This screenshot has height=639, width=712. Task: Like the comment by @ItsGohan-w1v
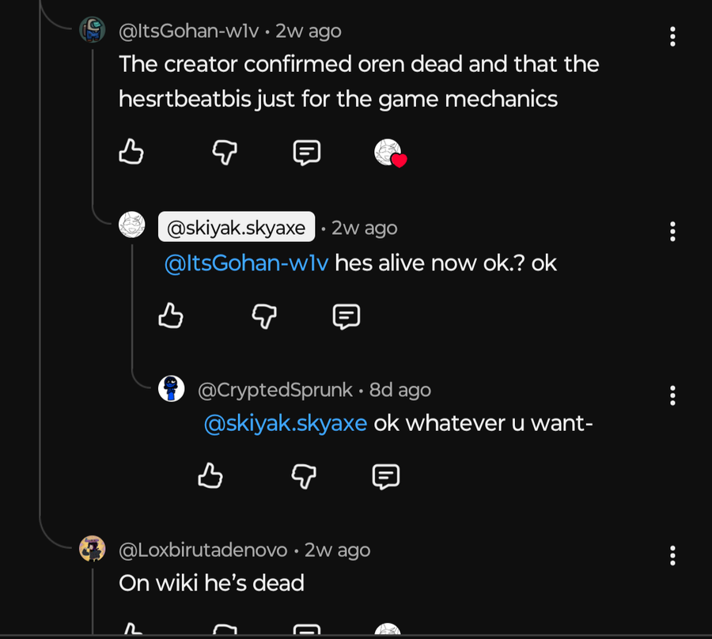pyautogui.click(x=131, y=151)
